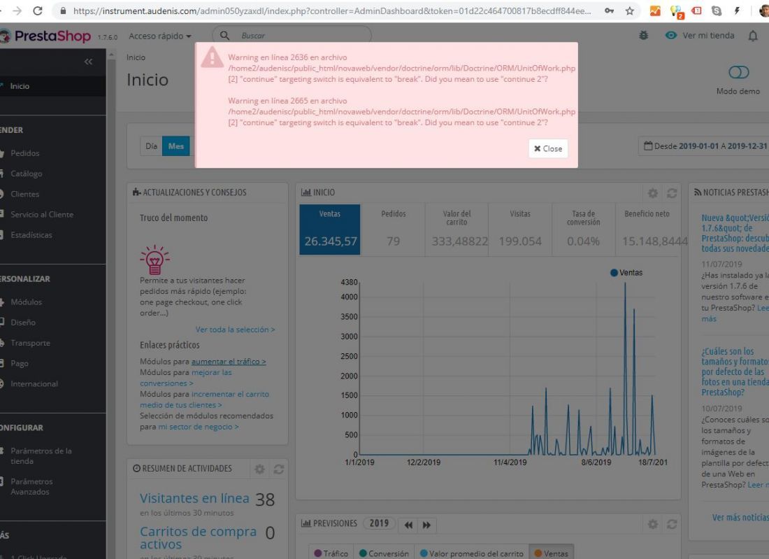Screen dimensions: 769x559
Task: Bookmark the page with the star icon
Action: point(630,10)
